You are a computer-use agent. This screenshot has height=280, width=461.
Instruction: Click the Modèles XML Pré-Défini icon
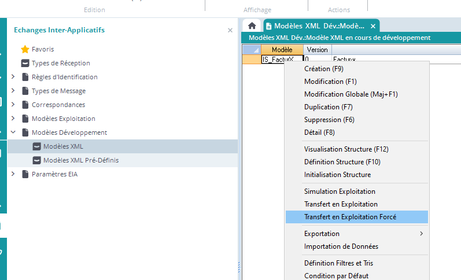pos(36,160)
